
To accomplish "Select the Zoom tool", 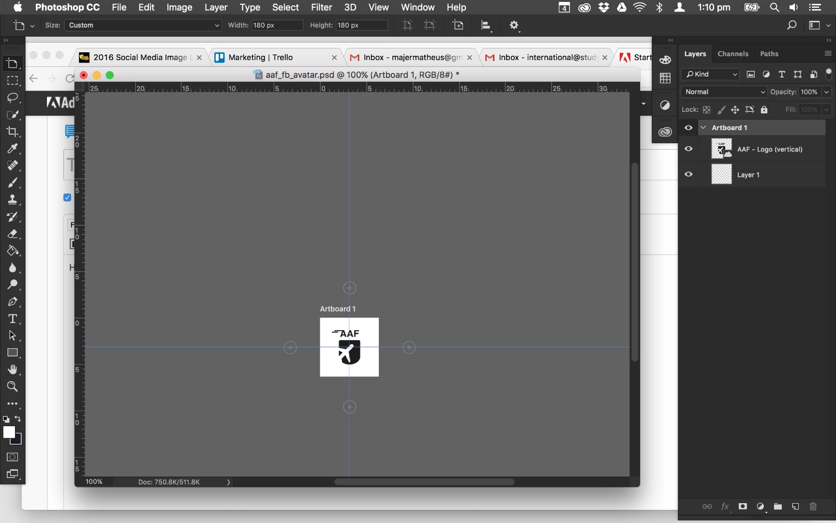I will click(13, 386).
